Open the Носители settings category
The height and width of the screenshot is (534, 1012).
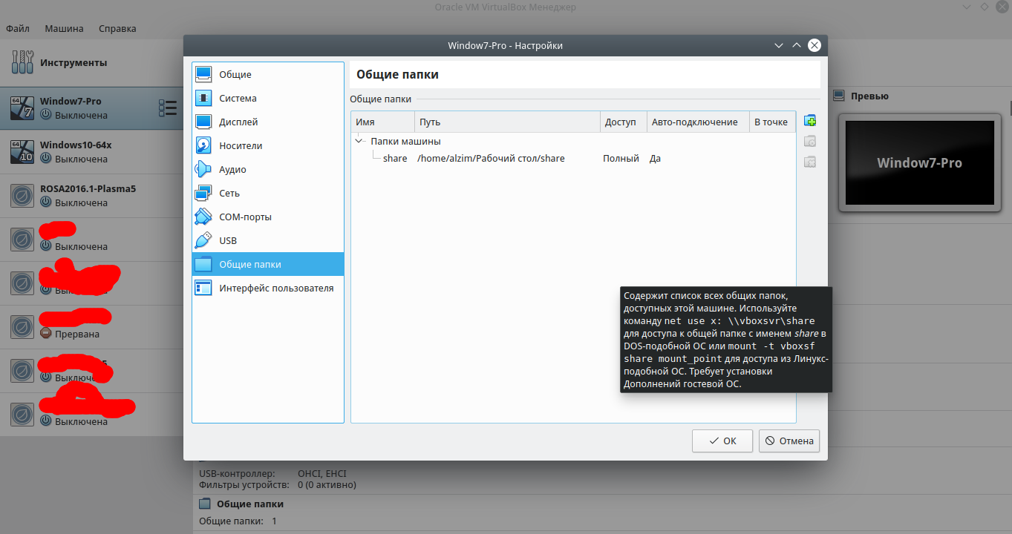(x=268, y=145)
